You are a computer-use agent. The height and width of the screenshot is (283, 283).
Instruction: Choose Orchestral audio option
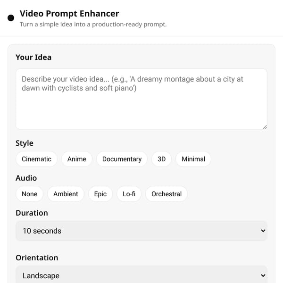(166, 194)
